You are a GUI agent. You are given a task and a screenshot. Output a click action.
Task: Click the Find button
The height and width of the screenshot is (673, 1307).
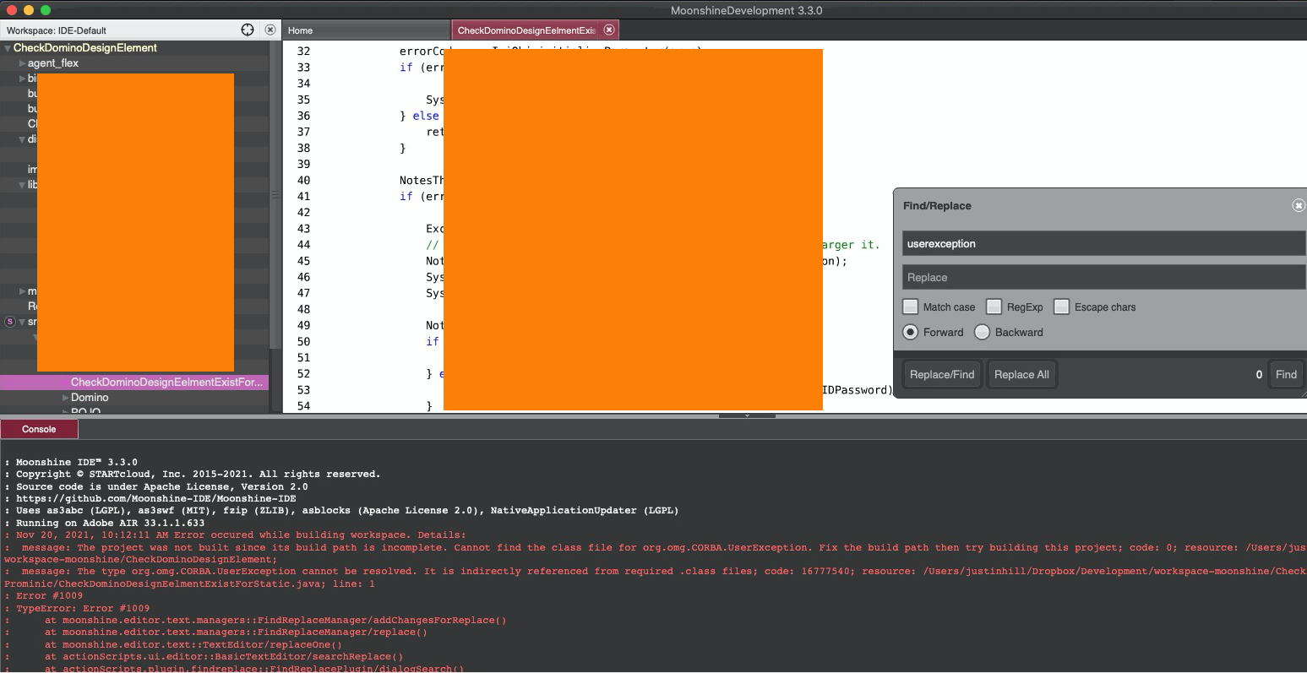(x=1286, y=374)
